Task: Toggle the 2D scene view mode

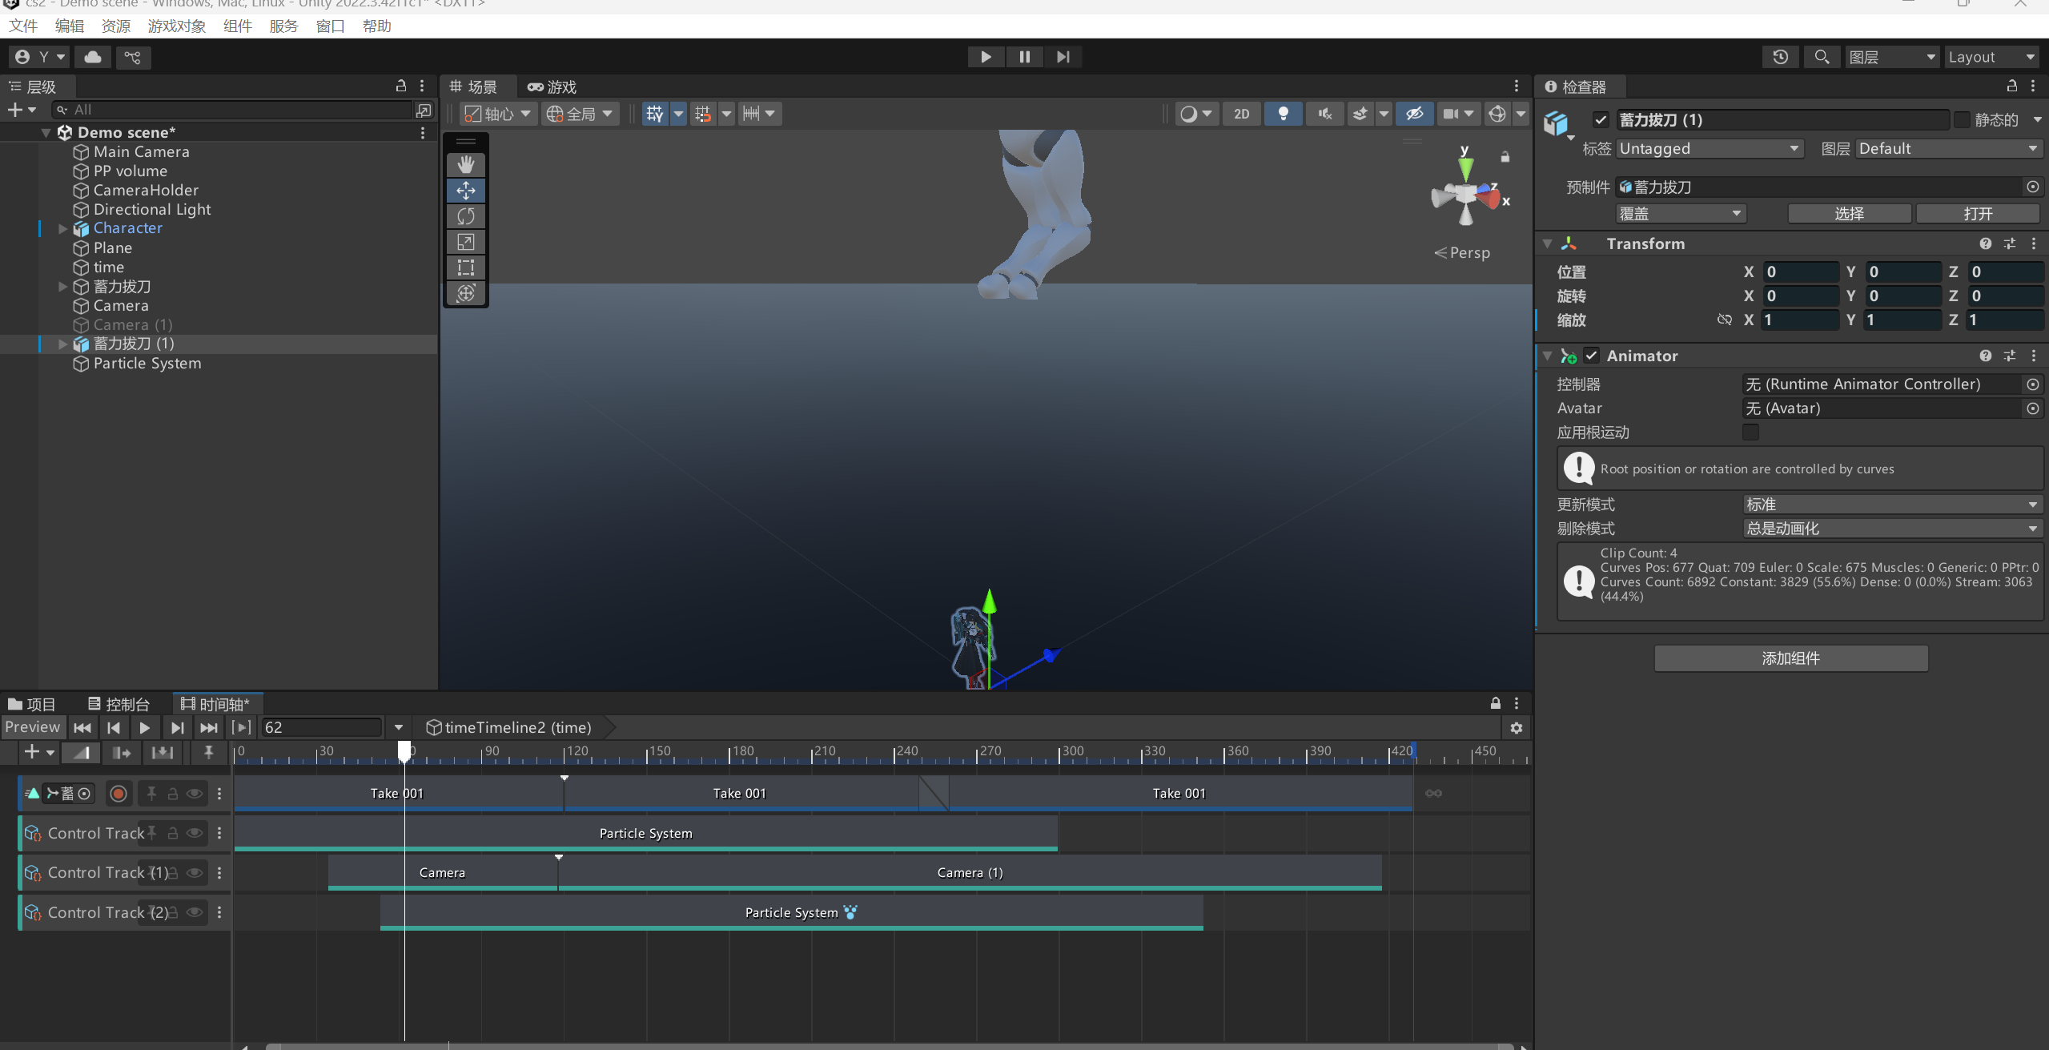Action: [x=1241, y=114]
